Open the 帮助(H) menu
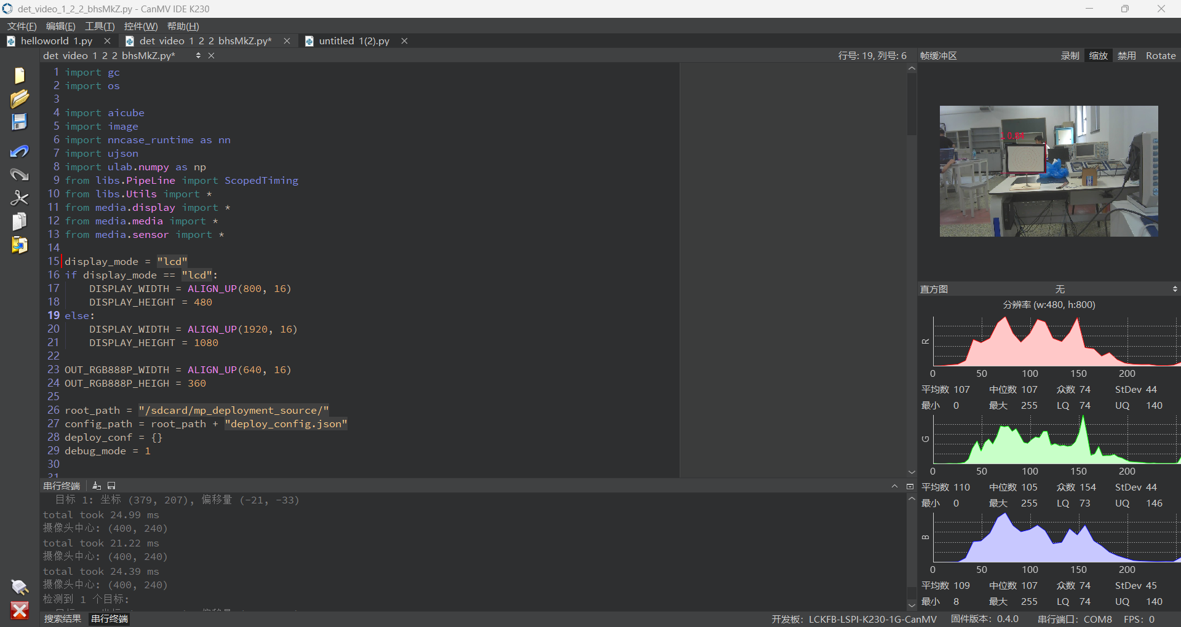1181x627 pixels. pyautogui.click(x=183, y=26)
